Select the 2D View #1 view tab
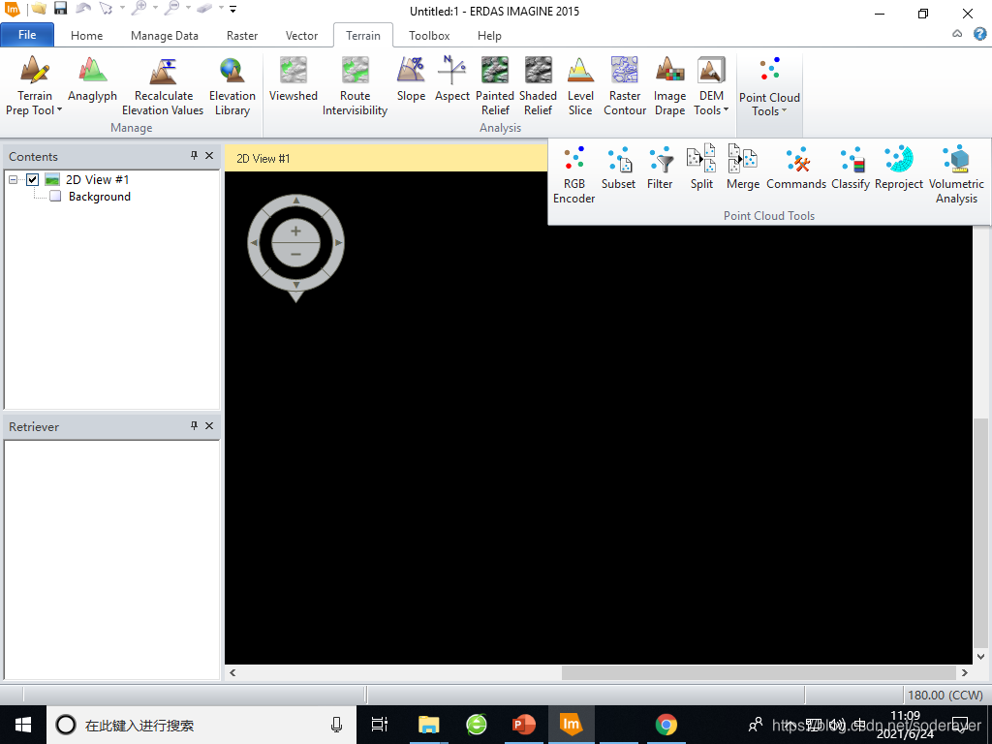Image resolution: width=992 pixels, height=744 pixels. (263, 158)
